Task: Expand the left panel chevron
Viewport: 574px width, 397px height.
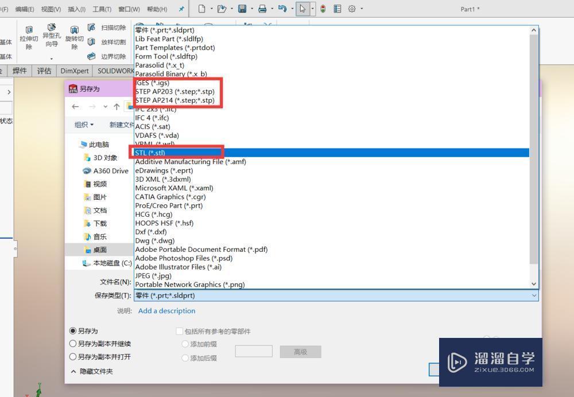Action: 9,92
